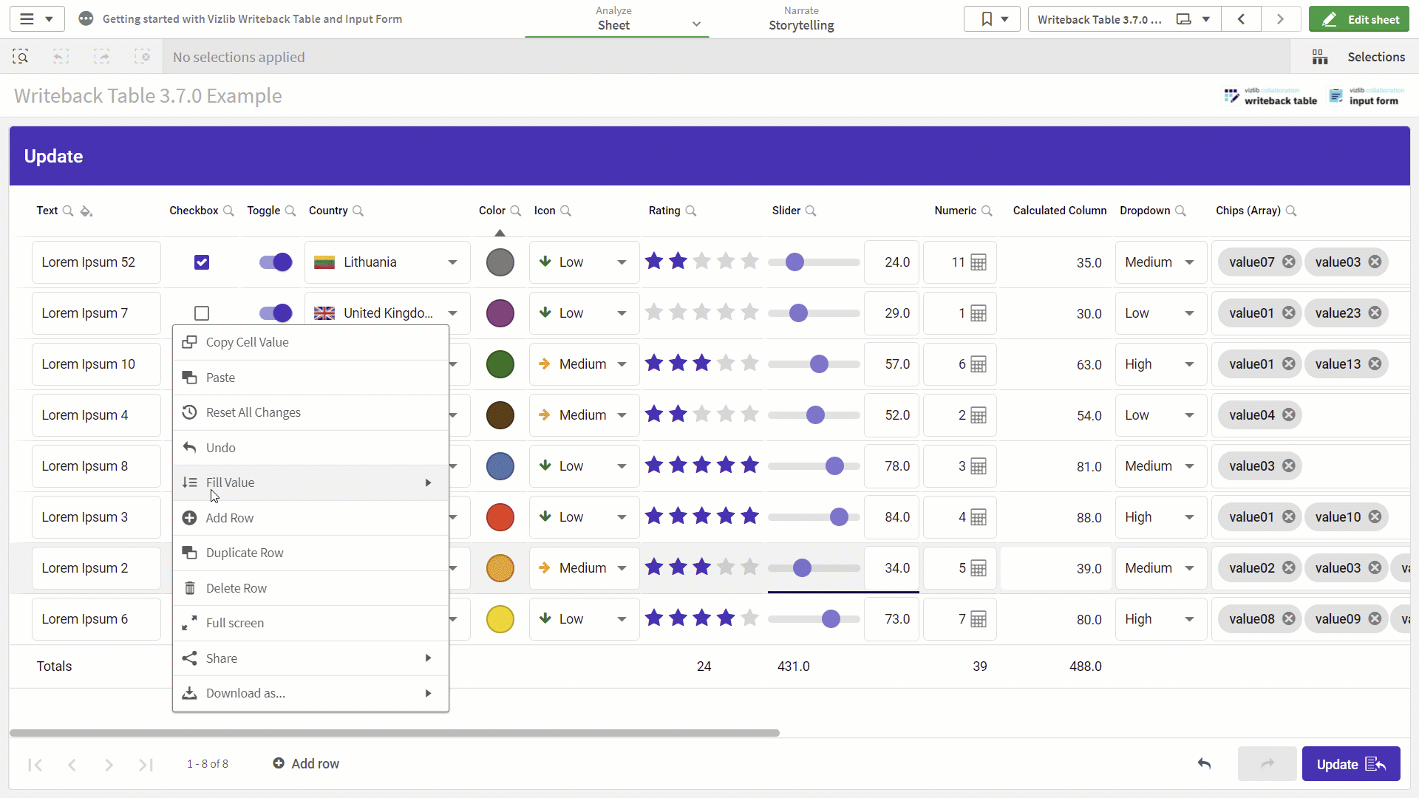The width and height of the screenshot is (1419, 798).
Task: Click search icon next to Country header
Action: click(x=358, y=211)
